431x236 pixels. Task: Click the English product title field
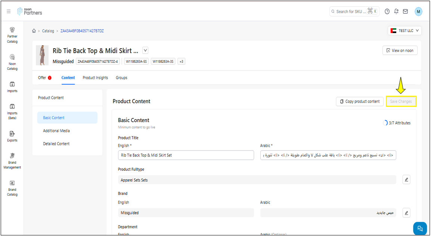tap(186, 155)
